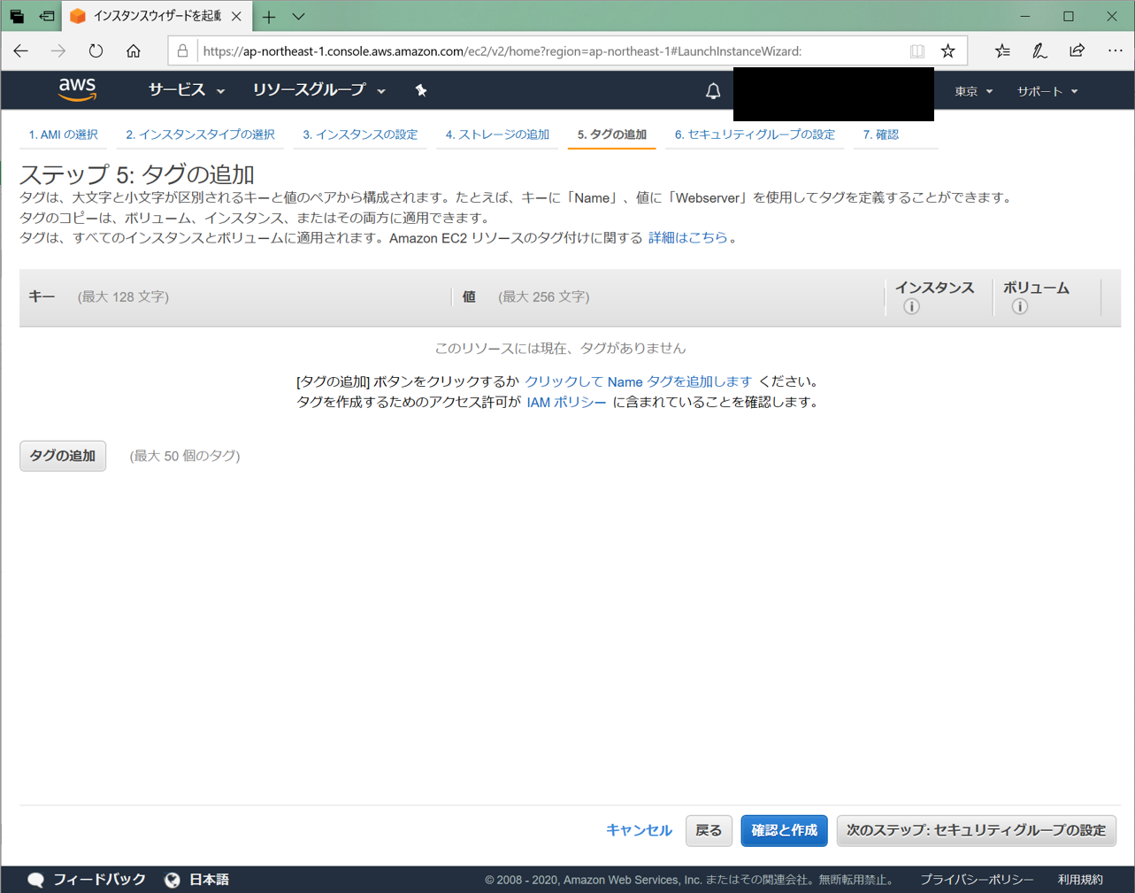The image size is (1135, 893).
Task: Click the インスタンス column header label
Action: [934, 288]
